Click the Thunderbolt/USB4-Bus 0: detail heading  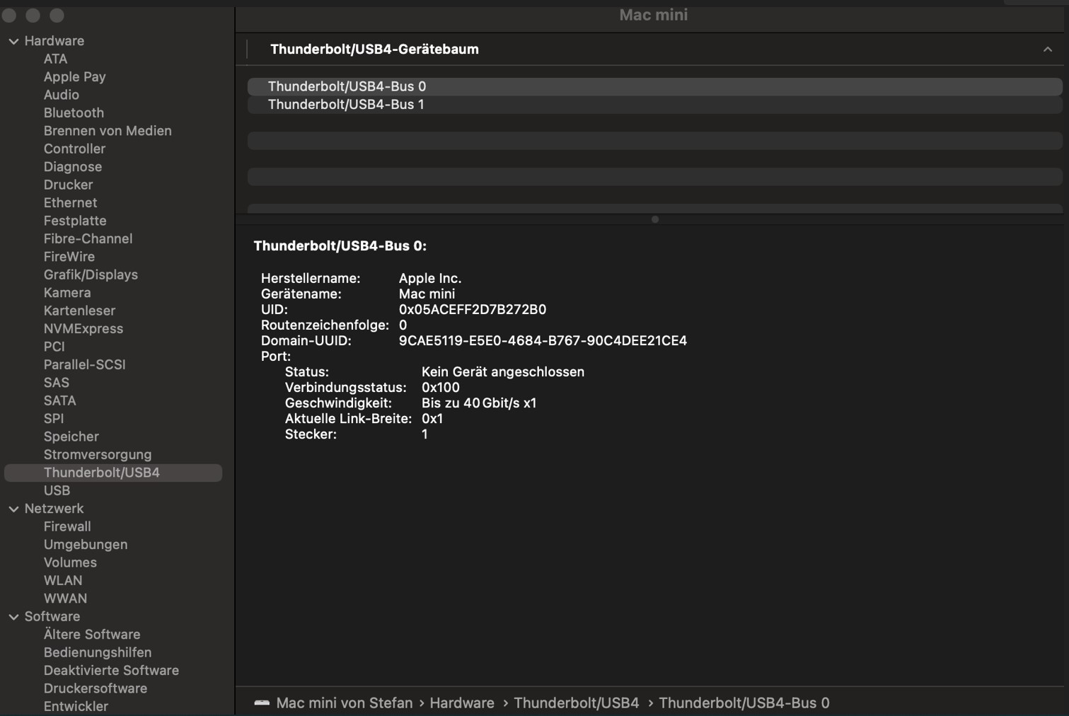340,246
